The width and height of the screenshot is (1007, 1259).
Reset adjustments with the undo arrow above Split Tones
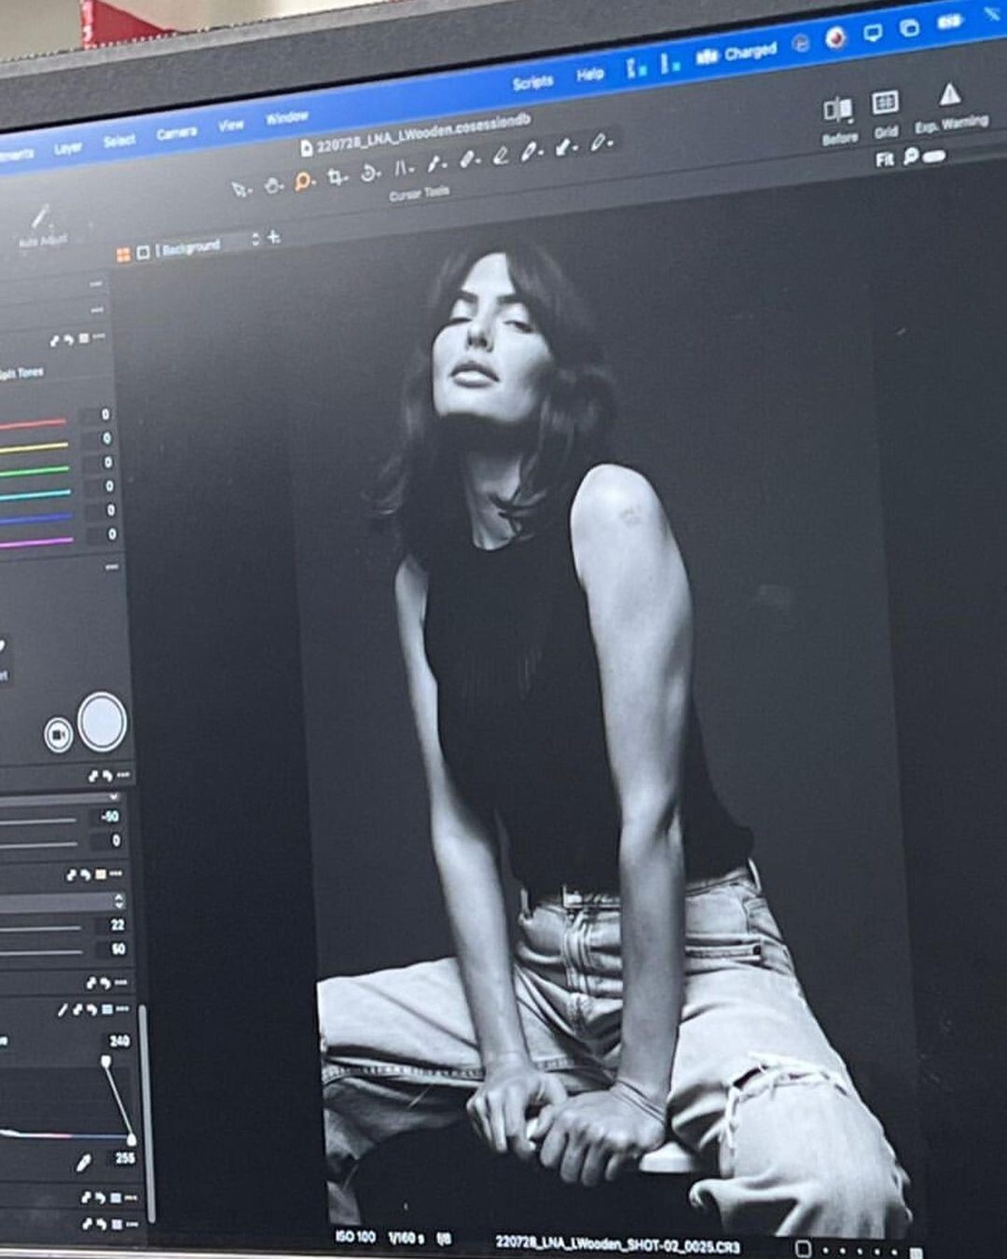[x=67, y=339]
